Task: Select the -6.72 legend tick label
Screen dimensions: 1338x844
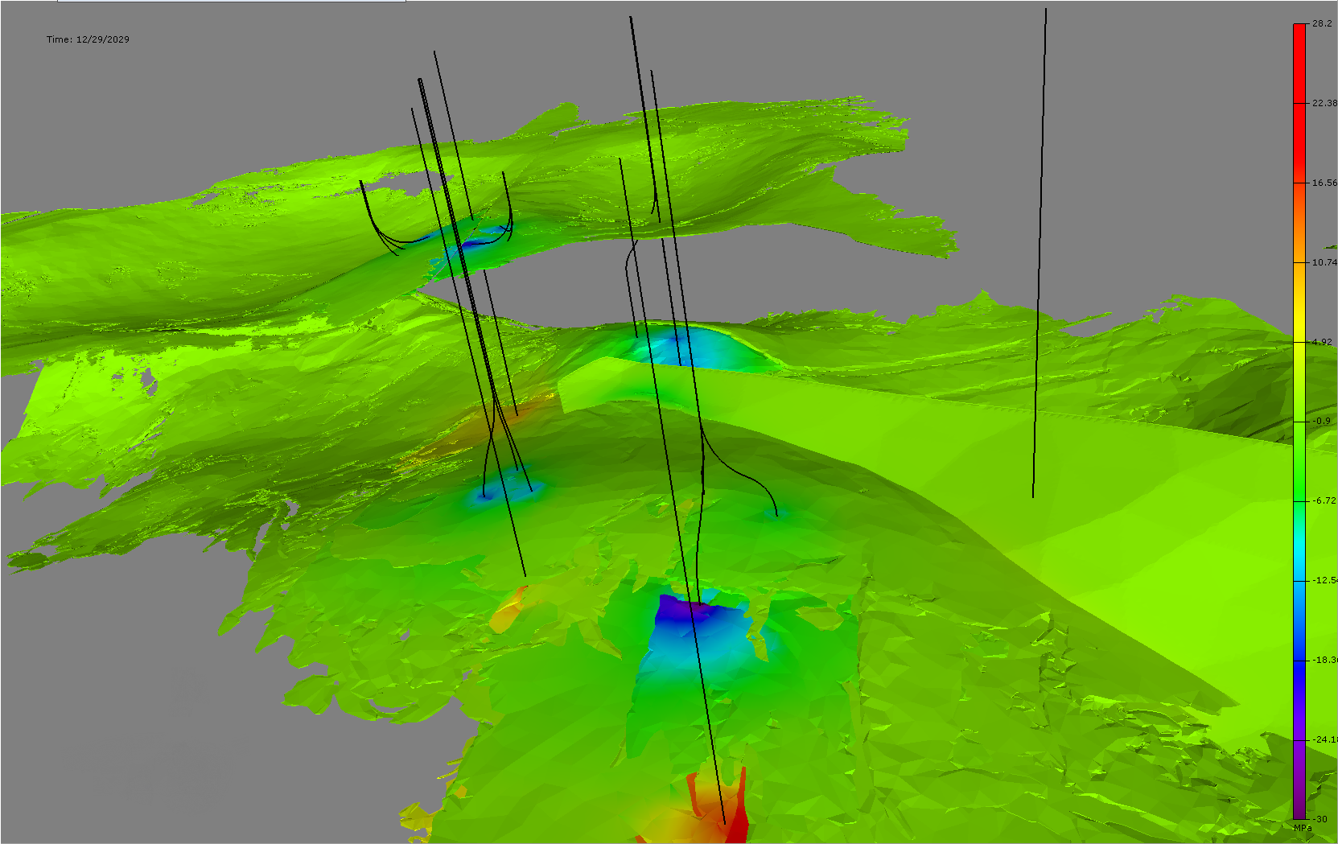Action: (x=1324, y=501)
